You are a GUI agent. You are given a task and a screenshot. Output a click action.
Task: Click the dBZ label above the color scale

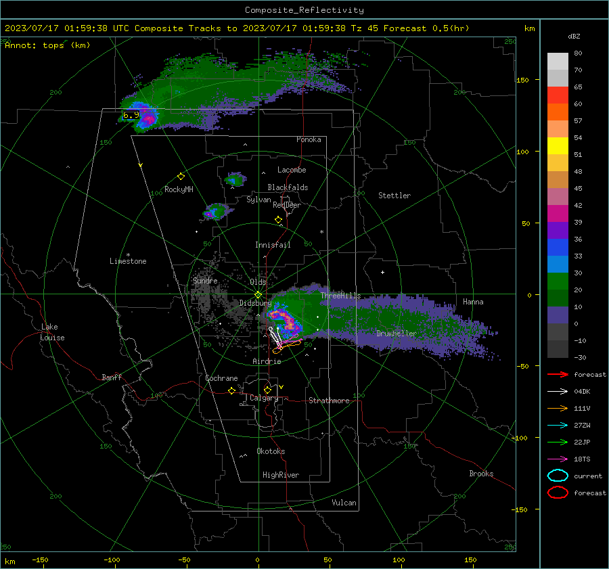pyautogui.click(x=574, y=36)
